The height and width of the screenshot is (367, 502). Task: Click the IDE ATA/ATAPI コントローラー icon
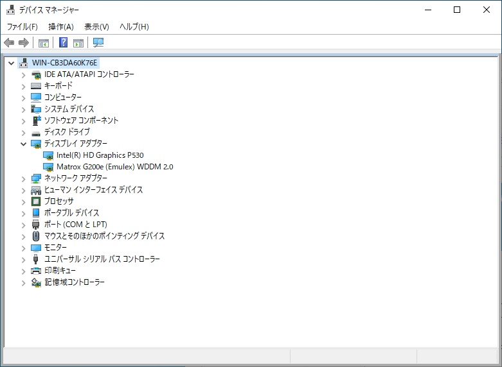point(36,75)
